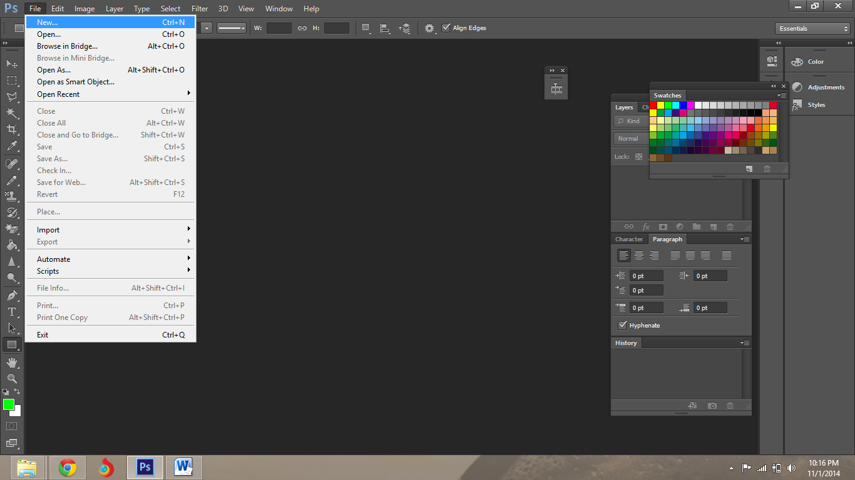Viewport: 855px width, 480px height.
Task: Open File Explorer from the taskbar
Action: click(28, 467)
